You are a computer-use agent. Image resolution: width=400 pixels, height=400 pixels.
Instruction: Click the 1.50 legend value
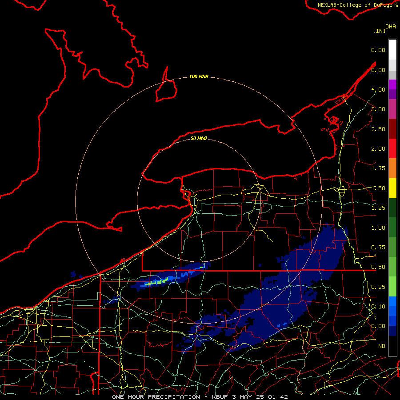pos(378,188)
